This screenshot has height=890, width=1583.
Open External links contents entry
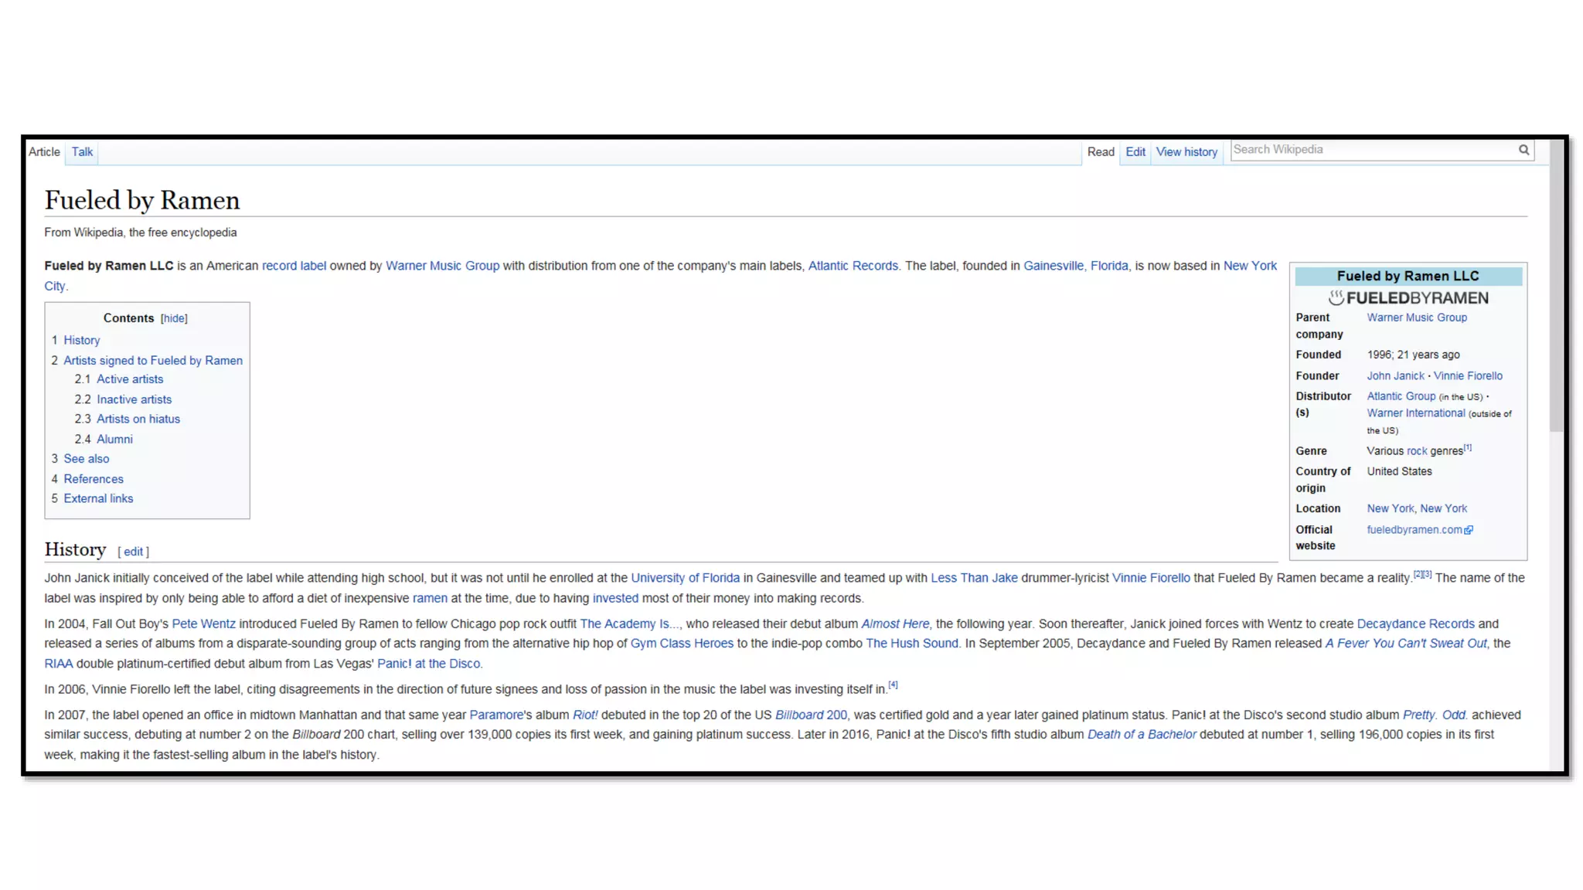(98, 498)
